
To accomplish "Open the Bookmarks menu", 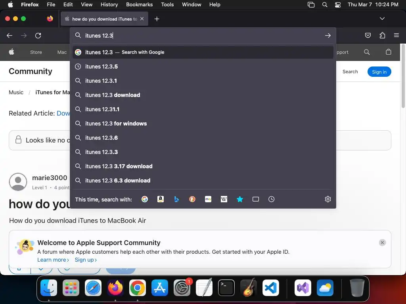I will tap(139, 4).
